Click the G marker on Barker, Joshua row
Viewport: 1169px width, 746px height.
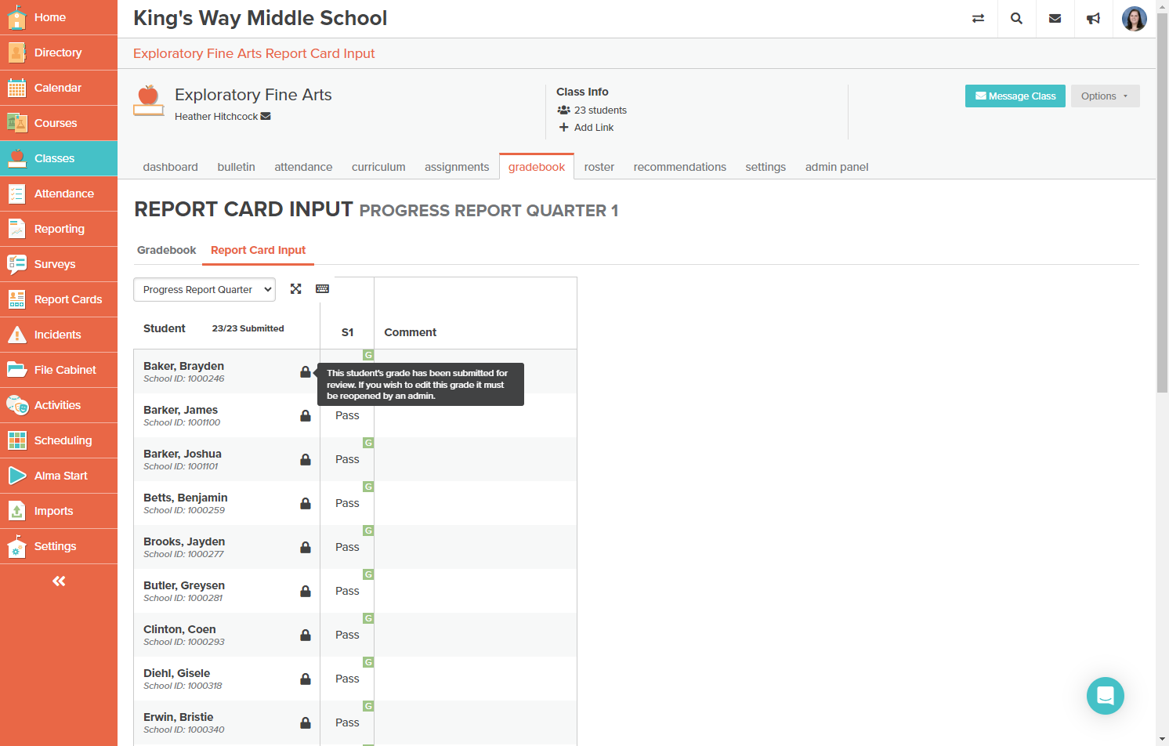pyautogui.click(x=368, y=443)
